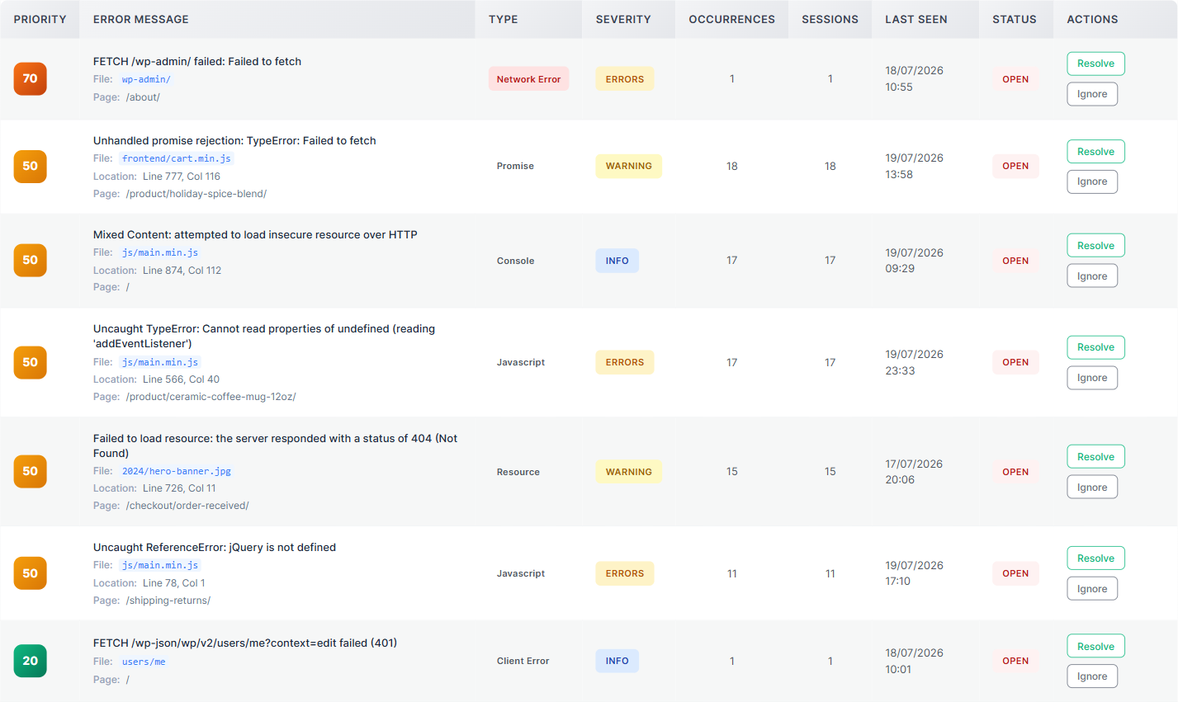Click Line 777, Col 116 location text
1178x702 pixels.
click(182, 177)
